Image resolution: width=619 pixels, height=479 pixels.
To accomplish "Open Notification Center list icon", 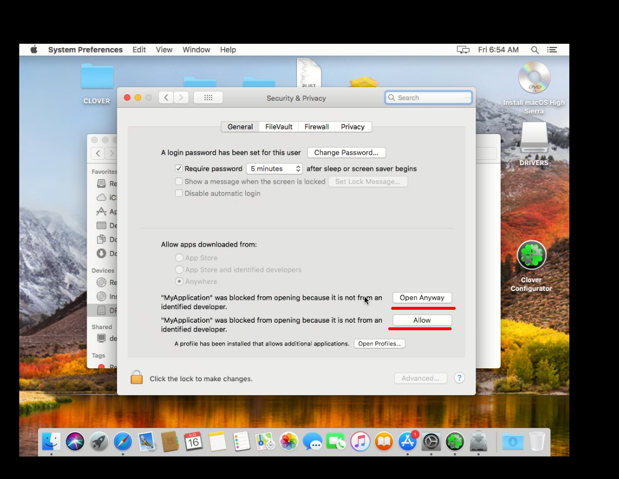I will point(552,50).
